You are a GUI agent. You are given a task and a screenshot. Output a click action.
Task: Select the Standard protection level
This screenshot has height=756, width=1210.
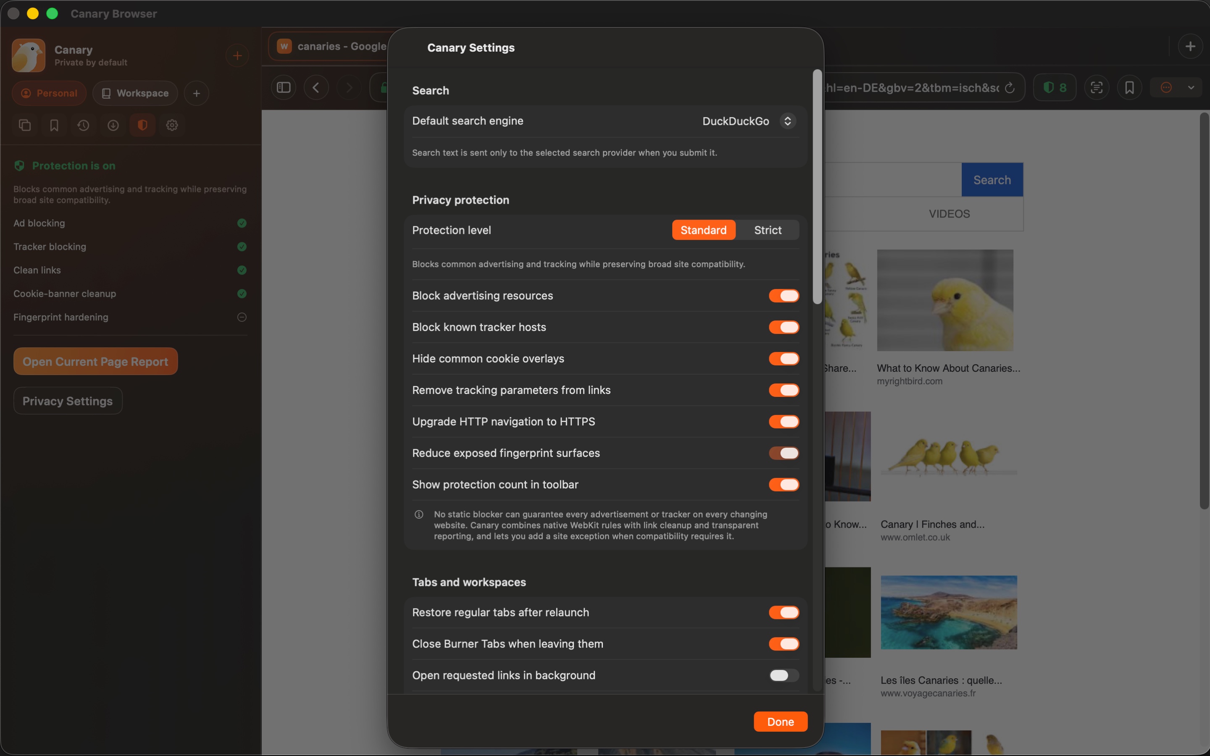coord(703,230)
